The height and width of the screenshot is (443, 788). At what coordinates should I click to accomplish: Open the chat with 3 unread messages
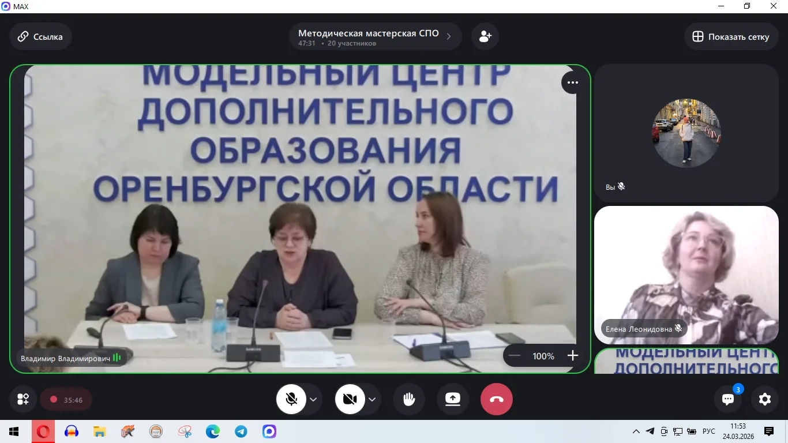tap(728, 399)
